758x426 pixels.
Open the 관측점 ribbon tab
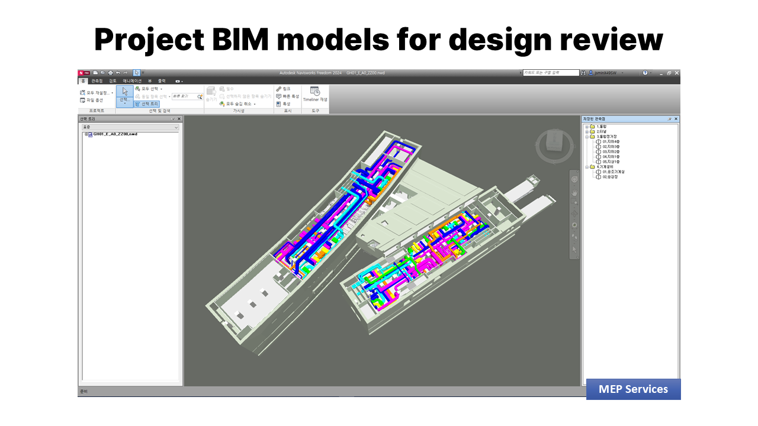pos(97,80)
